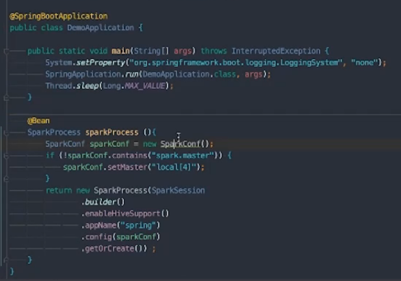Click the contains method call
This screenshot has width=401, height=281.
(129, 156)
